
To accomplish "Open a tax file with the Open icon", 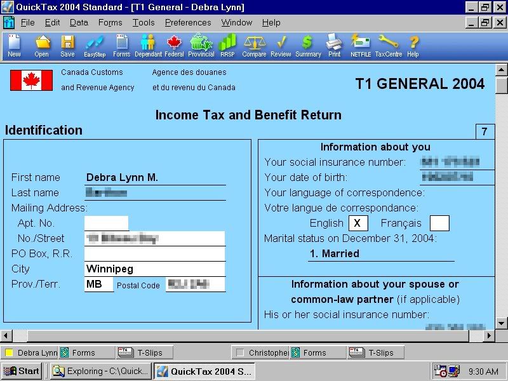I will coord(42,46).
